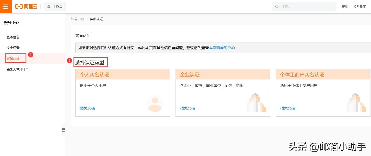Collapse the sidebar using the edge handle
The image size is (371, 156).
[x=63, y=130]
